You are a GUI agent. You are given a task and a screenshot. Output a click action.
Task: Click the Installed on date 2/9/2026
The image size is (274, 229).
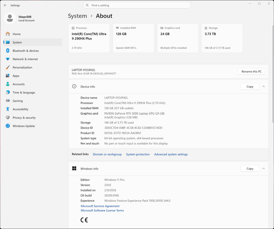tap(110, 190)
